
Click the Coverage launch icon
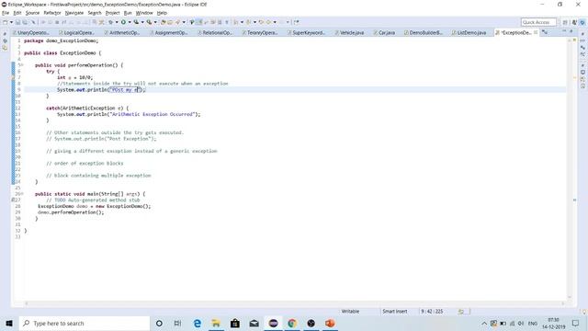(x=136, y=22)
